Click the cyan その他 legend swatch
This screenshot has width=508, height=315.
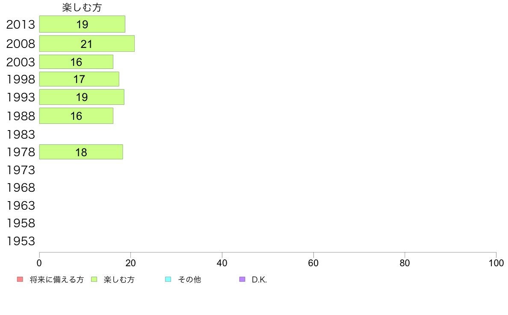(x=168, y=279)
